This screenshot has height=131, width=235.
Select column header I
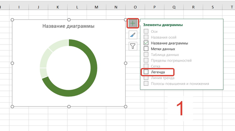coord(19,7)
